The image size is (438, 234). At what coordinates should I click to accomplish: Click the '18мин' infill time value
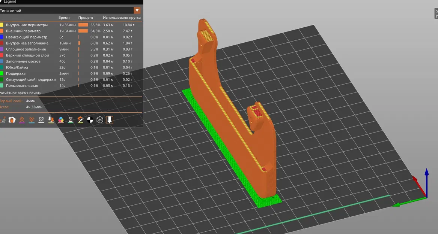click(x=65, y=43)
